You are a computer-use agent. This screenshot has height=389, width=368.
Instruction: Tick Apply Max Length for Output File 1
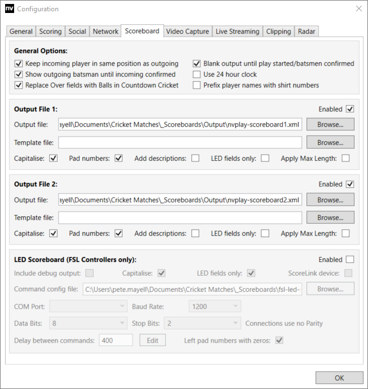click(x=345, y=159)
